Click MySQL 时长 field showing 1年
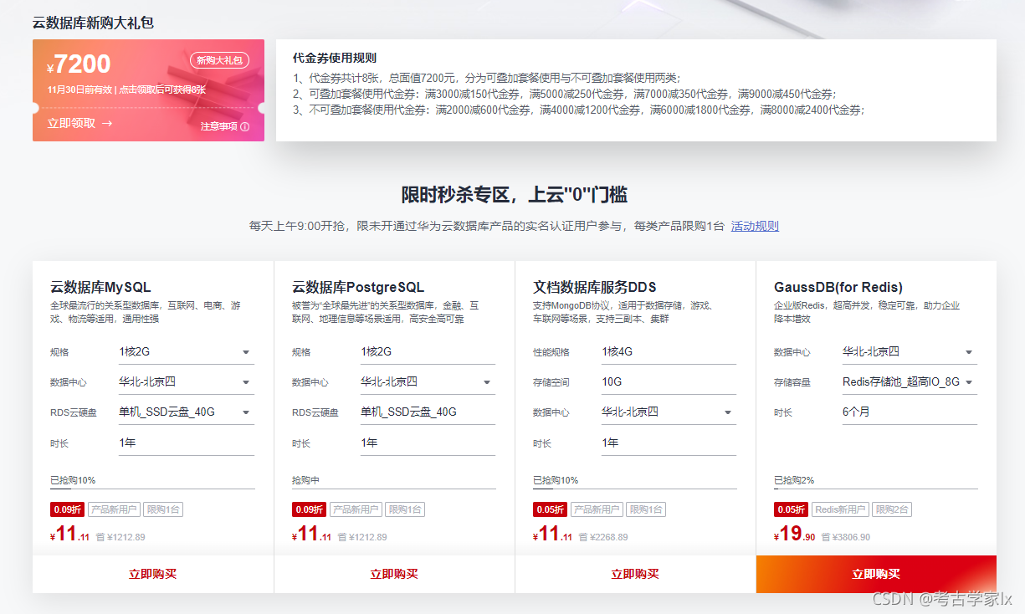This screenshot has width=1025, height=614. (187, 443)
